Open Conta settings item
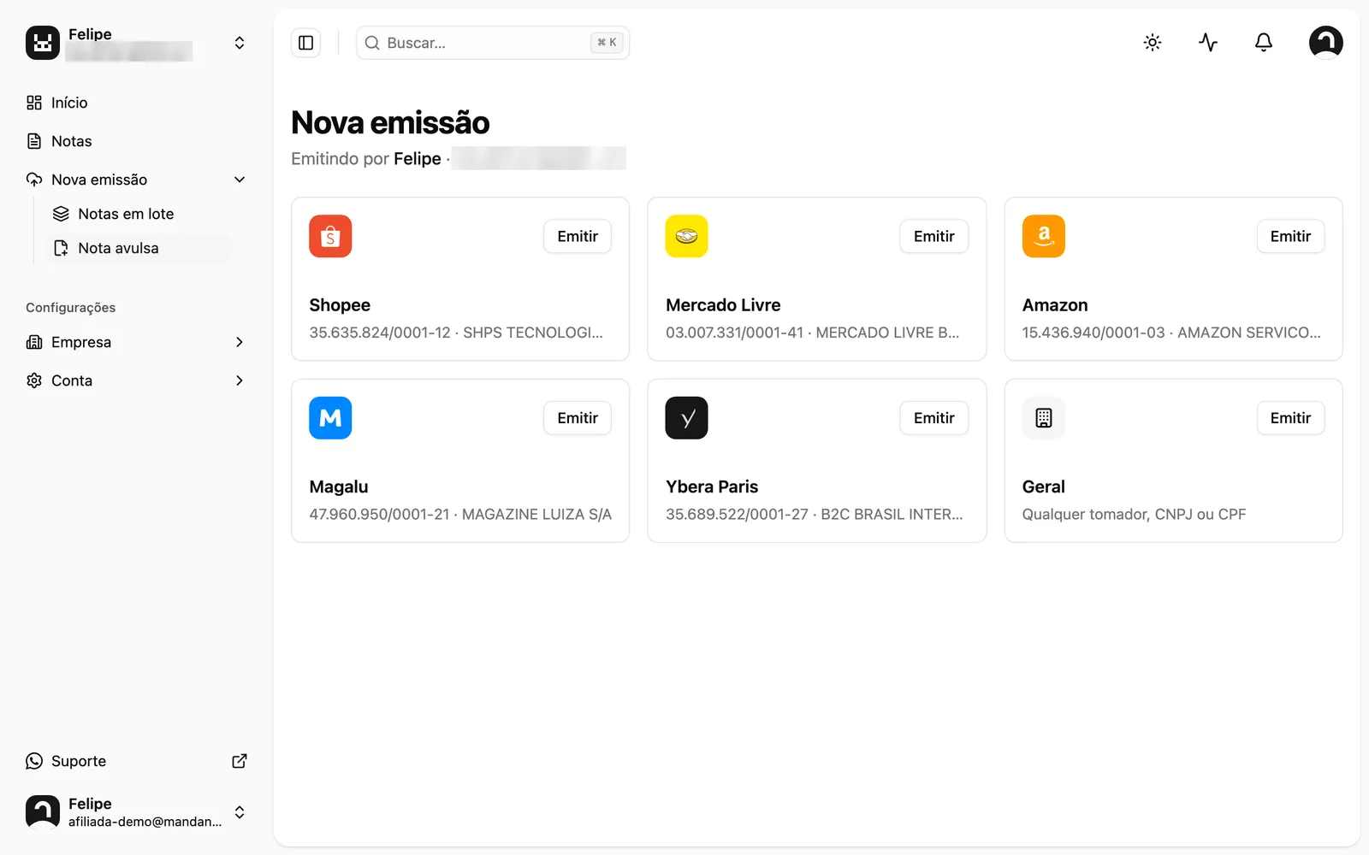1369x855 pixels. (x=137, y=380)
